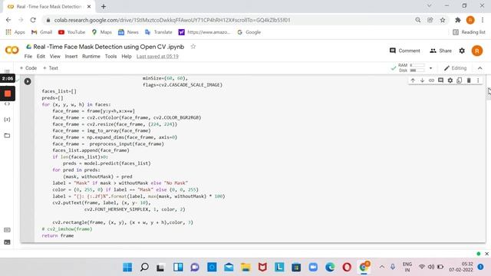Collapse the Colab header with chevron
The height and width of the screenshot is (276, 491).
tap(479, 68)
